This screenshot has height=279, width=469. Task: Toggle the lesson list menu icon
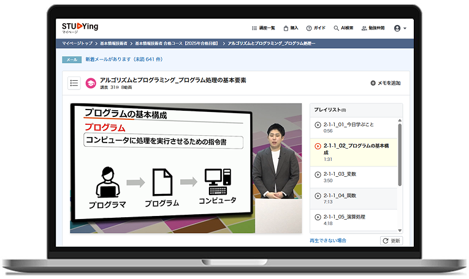(x=74, y=83)
